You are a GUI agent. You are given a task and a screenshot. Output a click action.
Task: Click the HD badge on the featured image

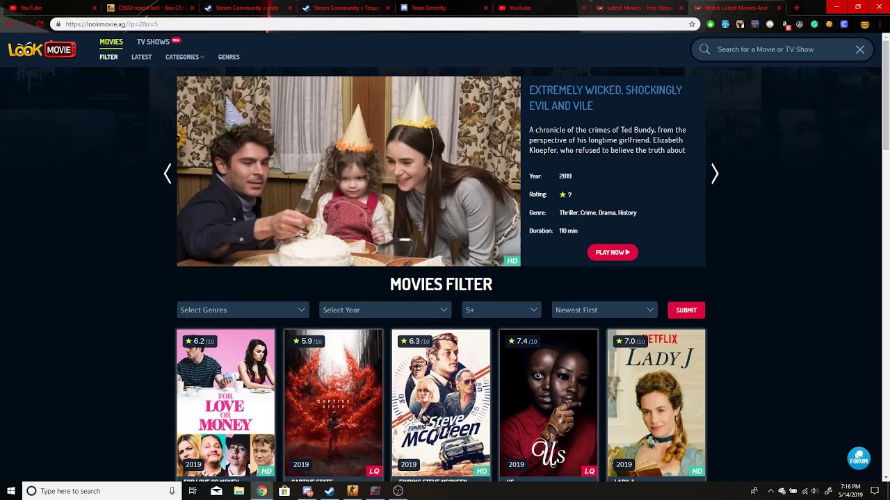coord(512,261)
